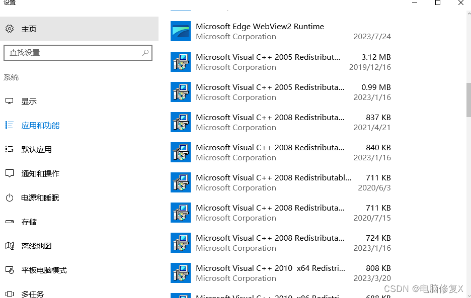
Task: Click icon of Visual C++ 2008 724 KB
Action: [181, 243]
